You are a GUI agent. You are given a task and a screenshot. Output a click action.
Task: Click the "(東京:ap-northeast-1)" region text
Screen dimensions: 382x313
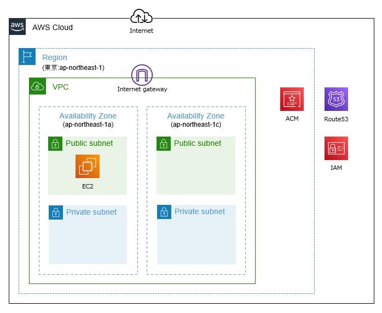pos(73,68)
